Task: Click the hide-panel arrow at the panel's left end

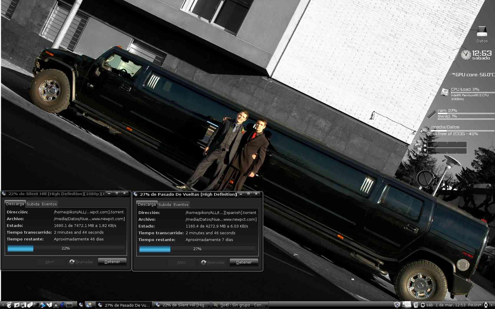Action: pos(3,305)
